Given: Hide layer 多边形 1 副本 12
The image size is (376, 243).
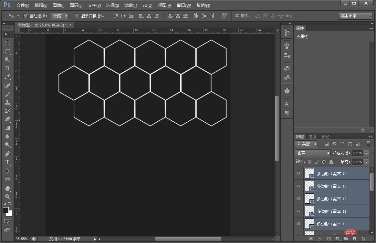Looking at the screenshot, I should tap(298, 198).
